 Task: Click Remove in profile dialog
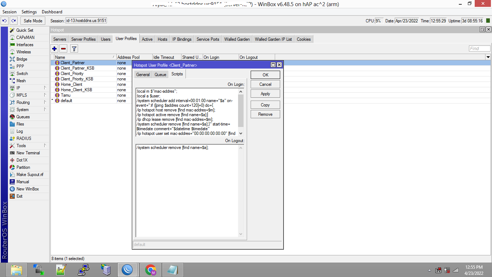(265, 114)
